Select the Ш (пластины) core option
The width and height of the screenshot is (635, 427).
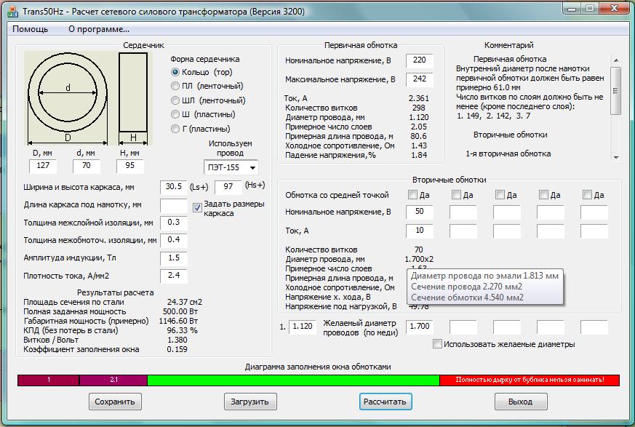(175, 115)
